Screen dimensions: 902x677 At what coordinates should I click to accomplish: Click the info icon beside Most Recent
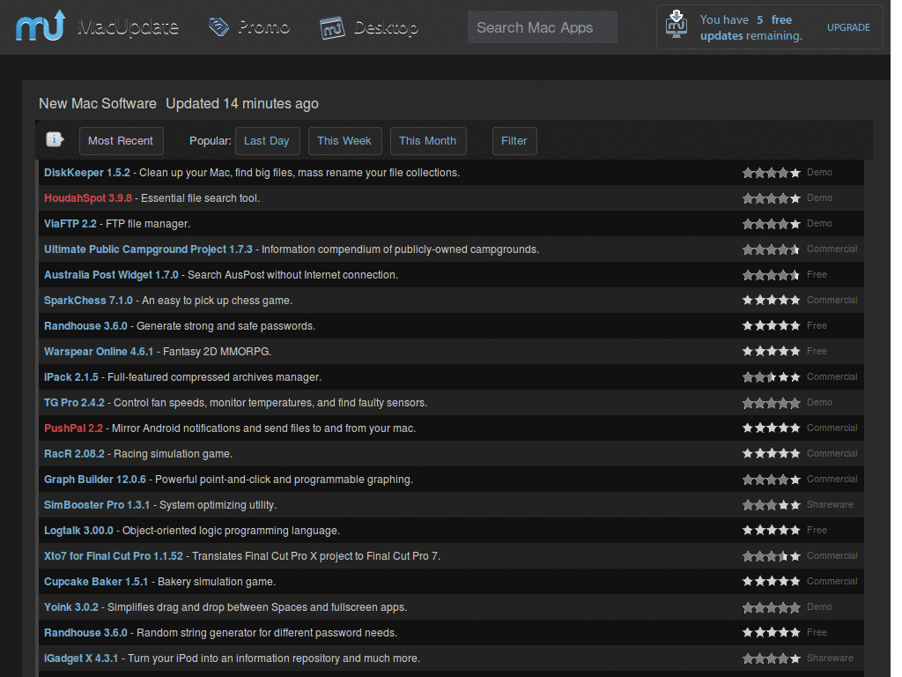(55, 139)
